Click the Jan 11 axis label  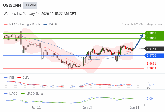click(x=36, y=108)
